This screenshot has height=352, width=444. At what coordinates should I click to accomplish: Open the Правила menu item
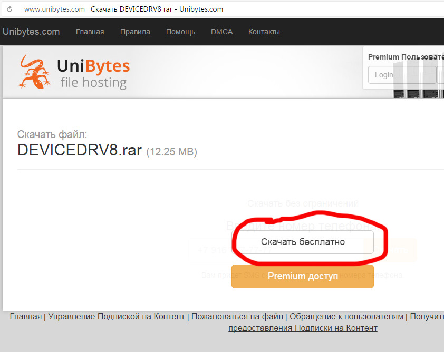tap(135, 32)
